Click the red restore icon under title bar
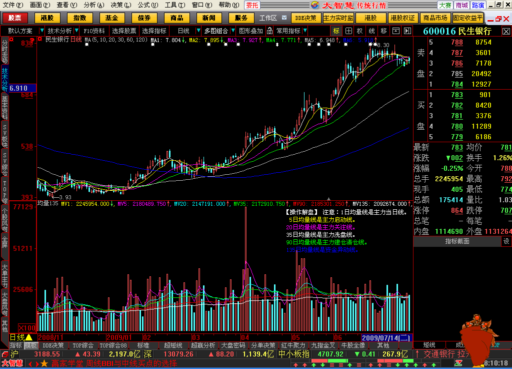Image resolution: width=512 pixels, height=369 pixels. 498,19
